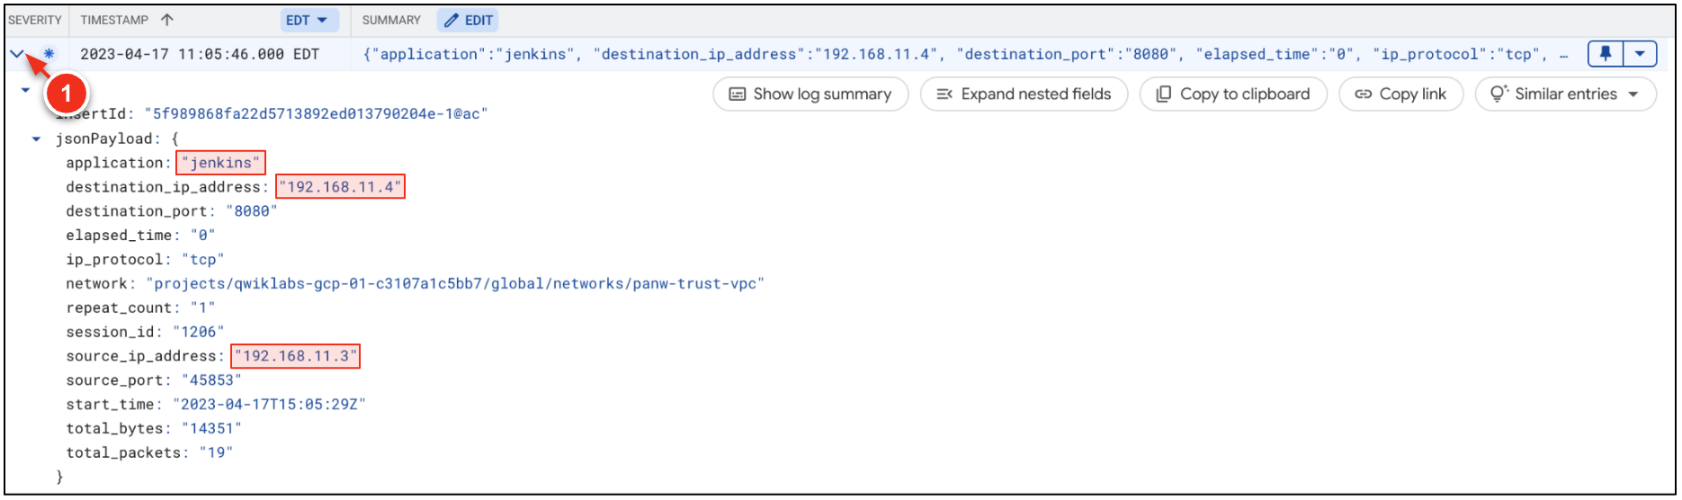Open the EDT timezone dropdown

306,20
